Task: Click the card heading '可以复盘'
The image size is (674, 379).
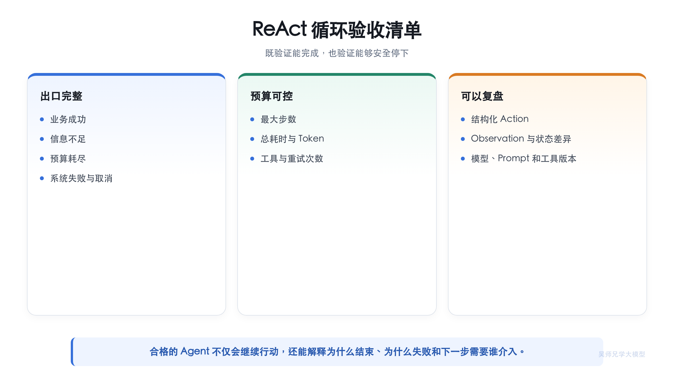Action: point(482,96)
